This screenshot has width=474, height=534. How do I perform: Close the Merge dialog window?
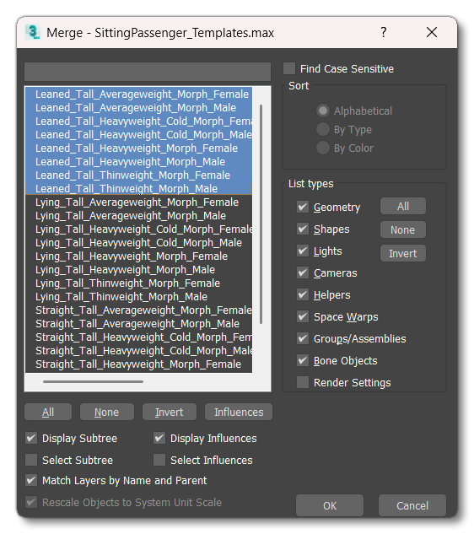tap(432, 32)
